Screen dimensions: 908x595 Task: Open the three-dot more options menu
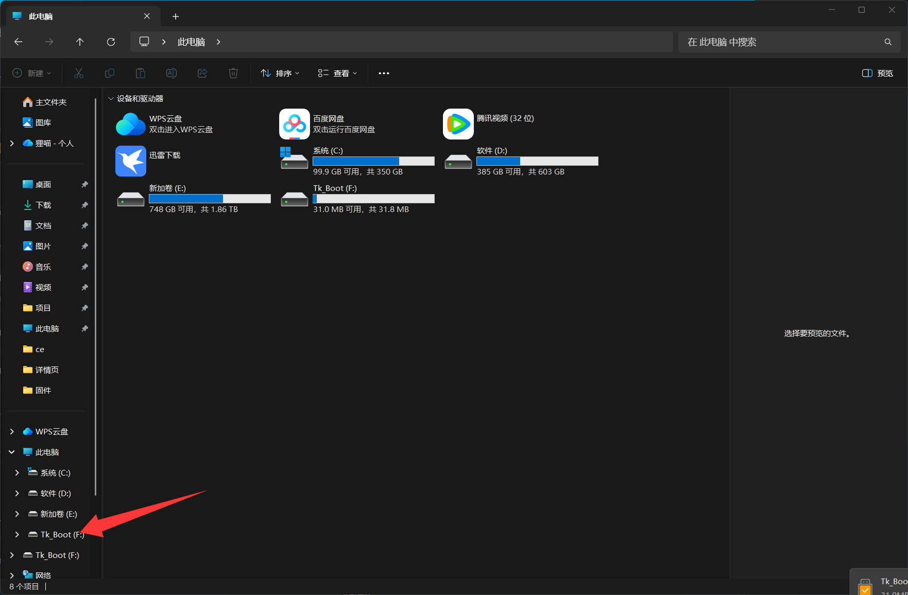[384, 73]
